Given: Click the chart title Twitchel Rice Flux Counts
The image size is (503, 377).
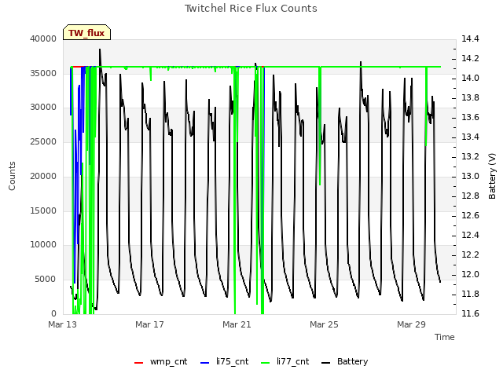Looking at the screenshot, I should (x=251, y=9).
